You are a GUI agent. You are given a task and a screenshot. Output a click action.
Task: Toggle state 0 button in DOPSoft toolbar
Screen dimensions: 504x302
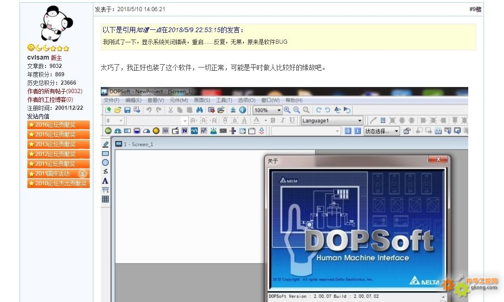click(x=348, y=131)
